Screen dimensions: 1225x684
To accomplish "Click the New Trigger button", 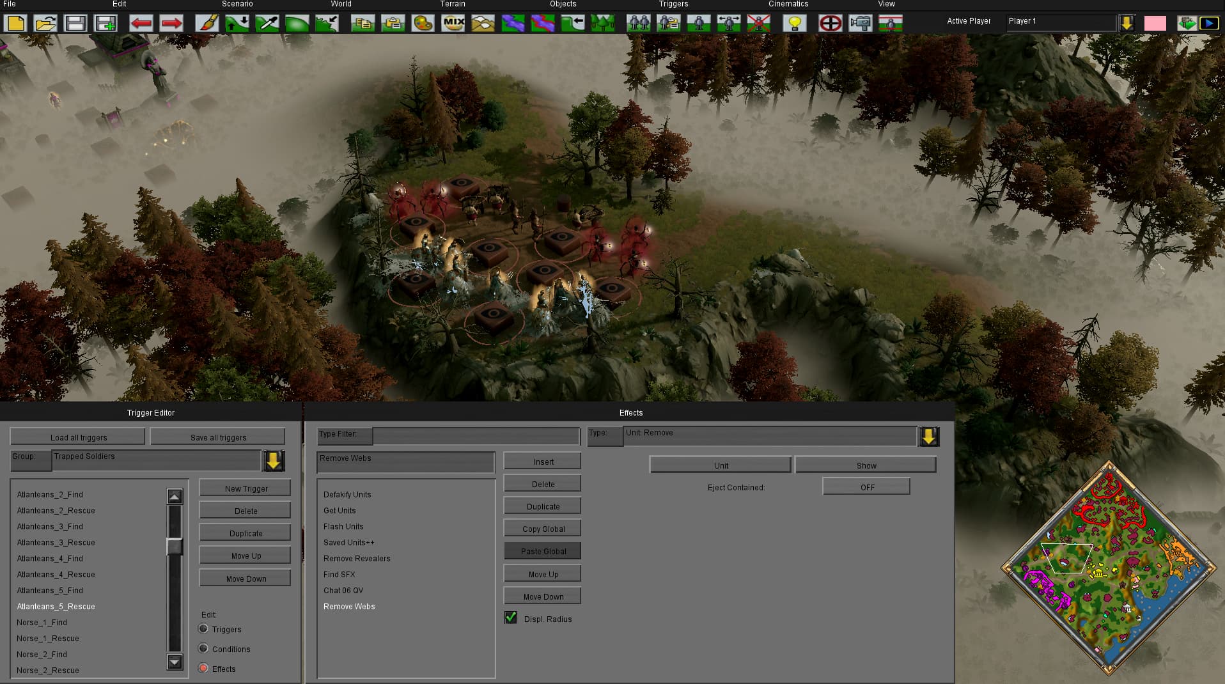I will click(246, 488).
